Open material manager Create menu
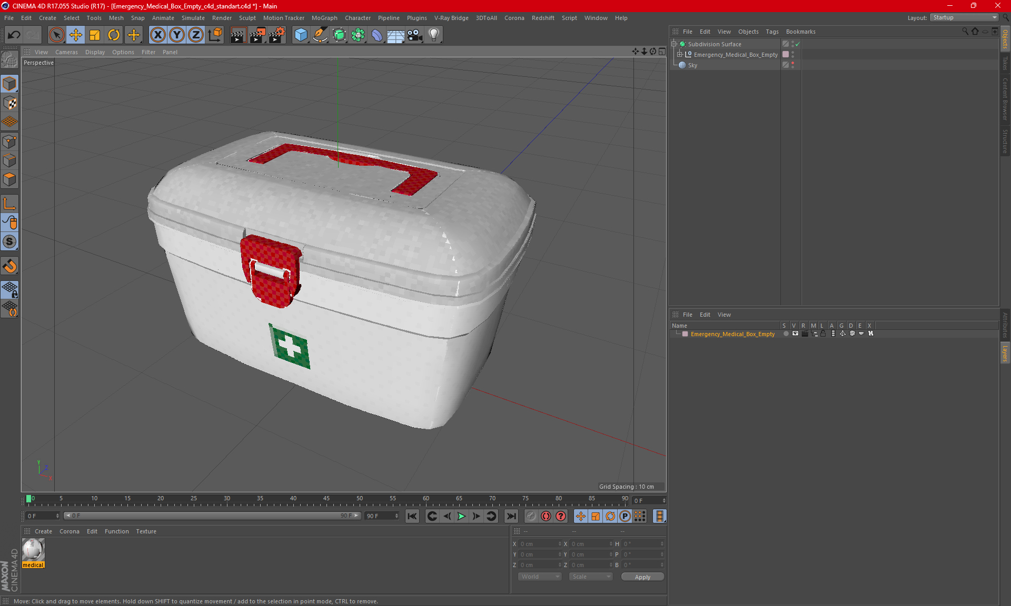The height and width of the screenshot is (606, 1011). tap(43, 531)
